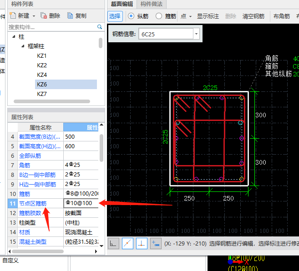
Task: Select KZ2 in component tree
Action: pos(42,65)
